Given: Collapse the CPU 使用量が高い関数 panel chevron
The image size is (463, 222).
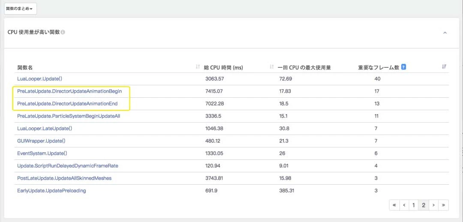Looking at the screenshot, I should [x=445, y=33].
